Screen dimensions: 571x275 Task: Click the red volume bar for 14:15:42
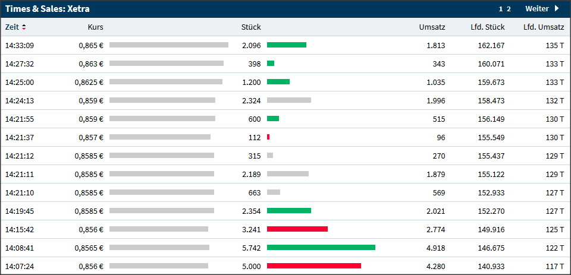(x=297, y=229)
